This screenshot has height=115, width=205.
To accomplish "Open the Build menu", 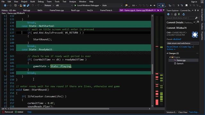I will (32, 2).
